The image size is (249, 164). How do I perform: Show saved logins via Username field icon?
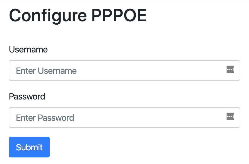(x=230, y=70)
